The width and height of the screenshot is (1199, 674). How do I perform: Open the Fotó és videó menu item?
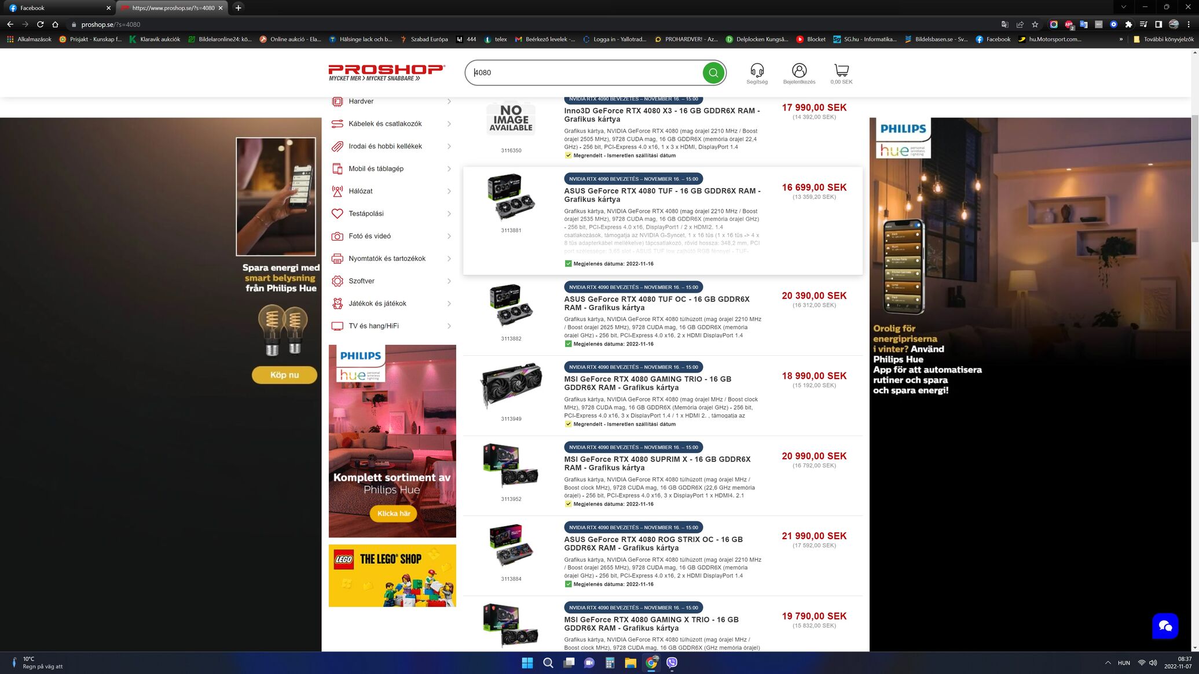(369, 236)
